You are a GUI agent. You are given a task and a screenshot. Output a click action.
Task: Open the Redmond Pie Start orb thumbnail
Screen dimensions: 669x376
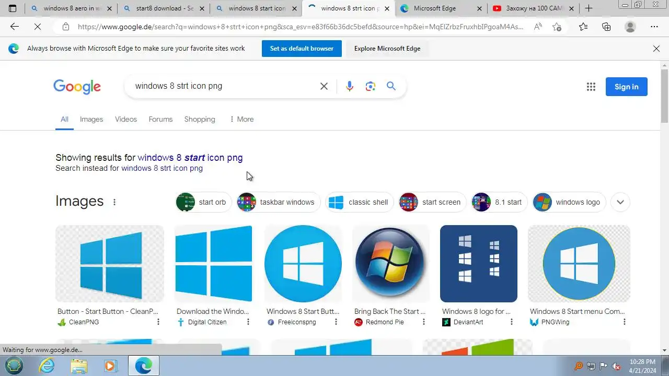pos(391,264)
